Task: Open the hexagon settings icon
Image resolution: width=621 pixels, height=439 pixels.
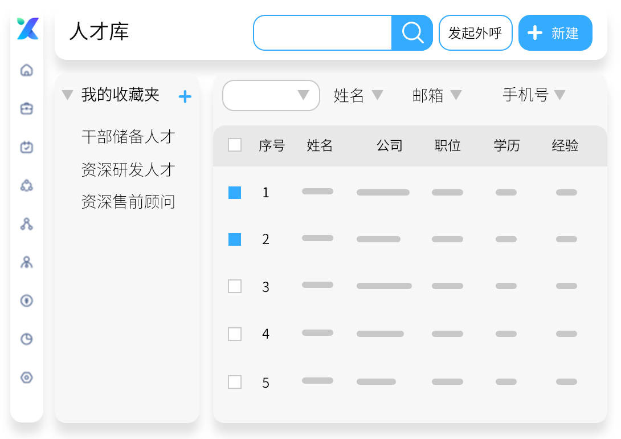Action: (x=27, y=377)
